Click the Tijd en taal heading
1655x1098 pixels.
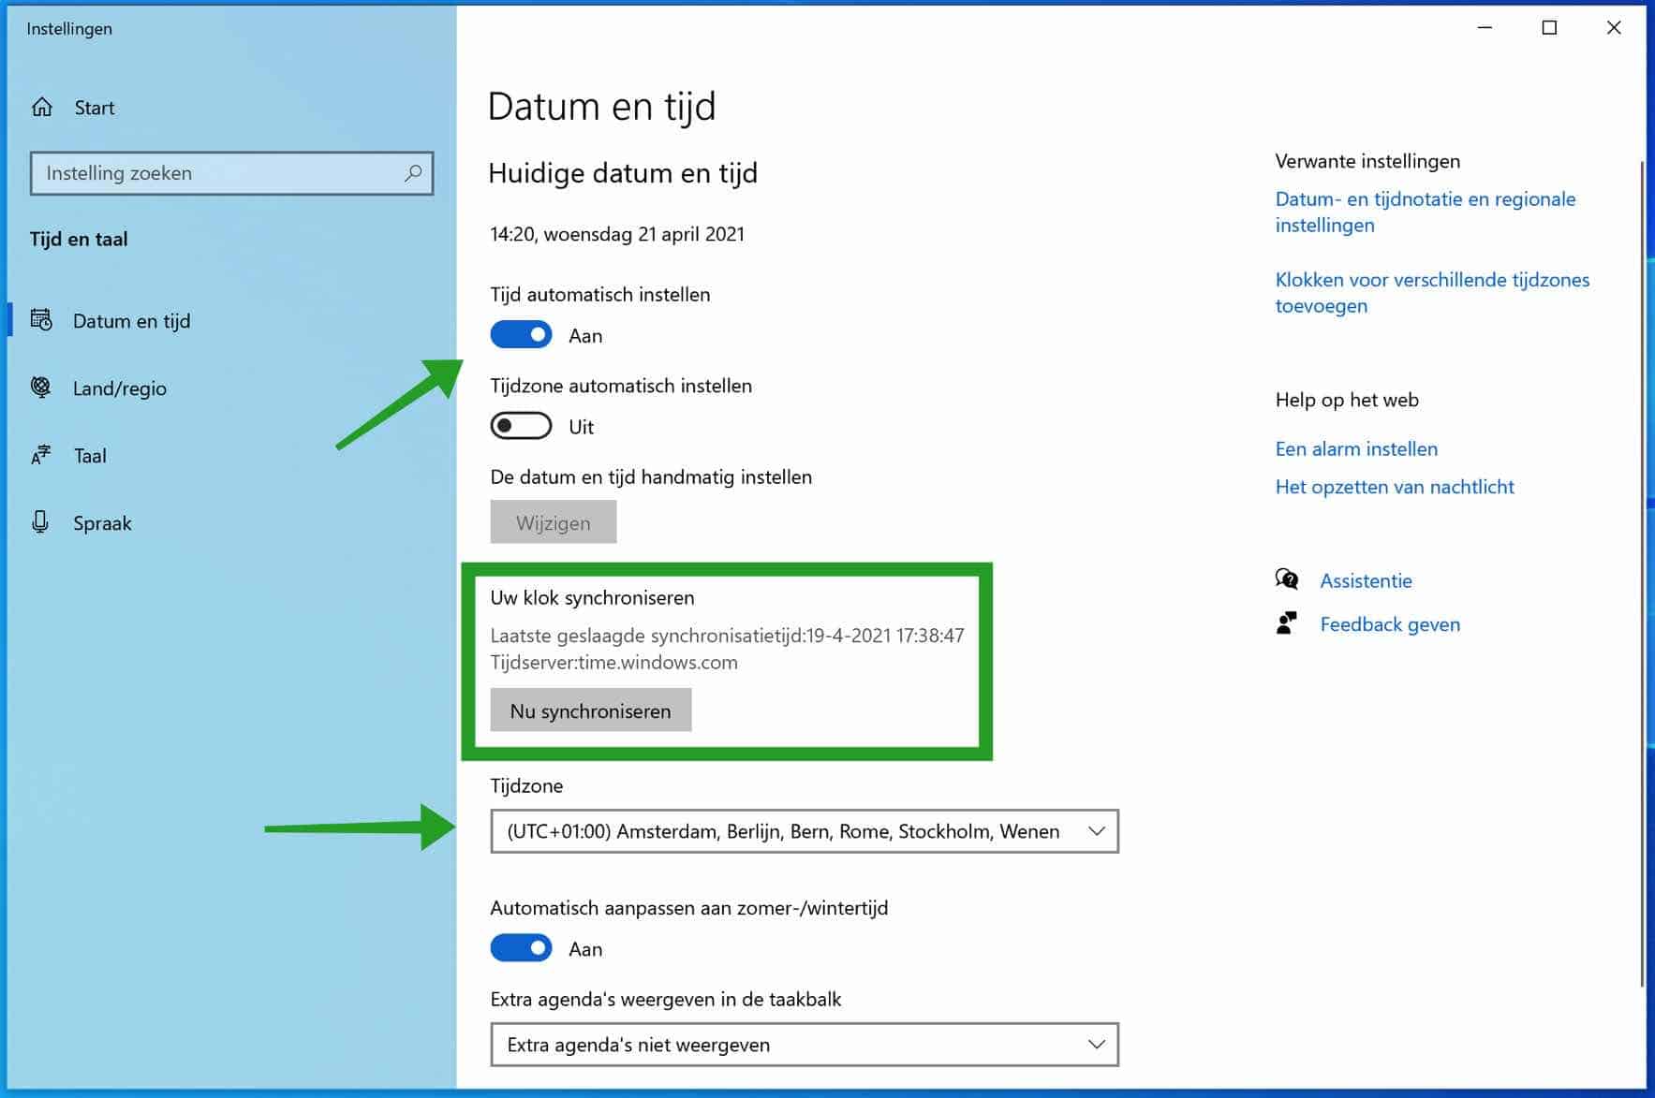(x=79, y=239)
